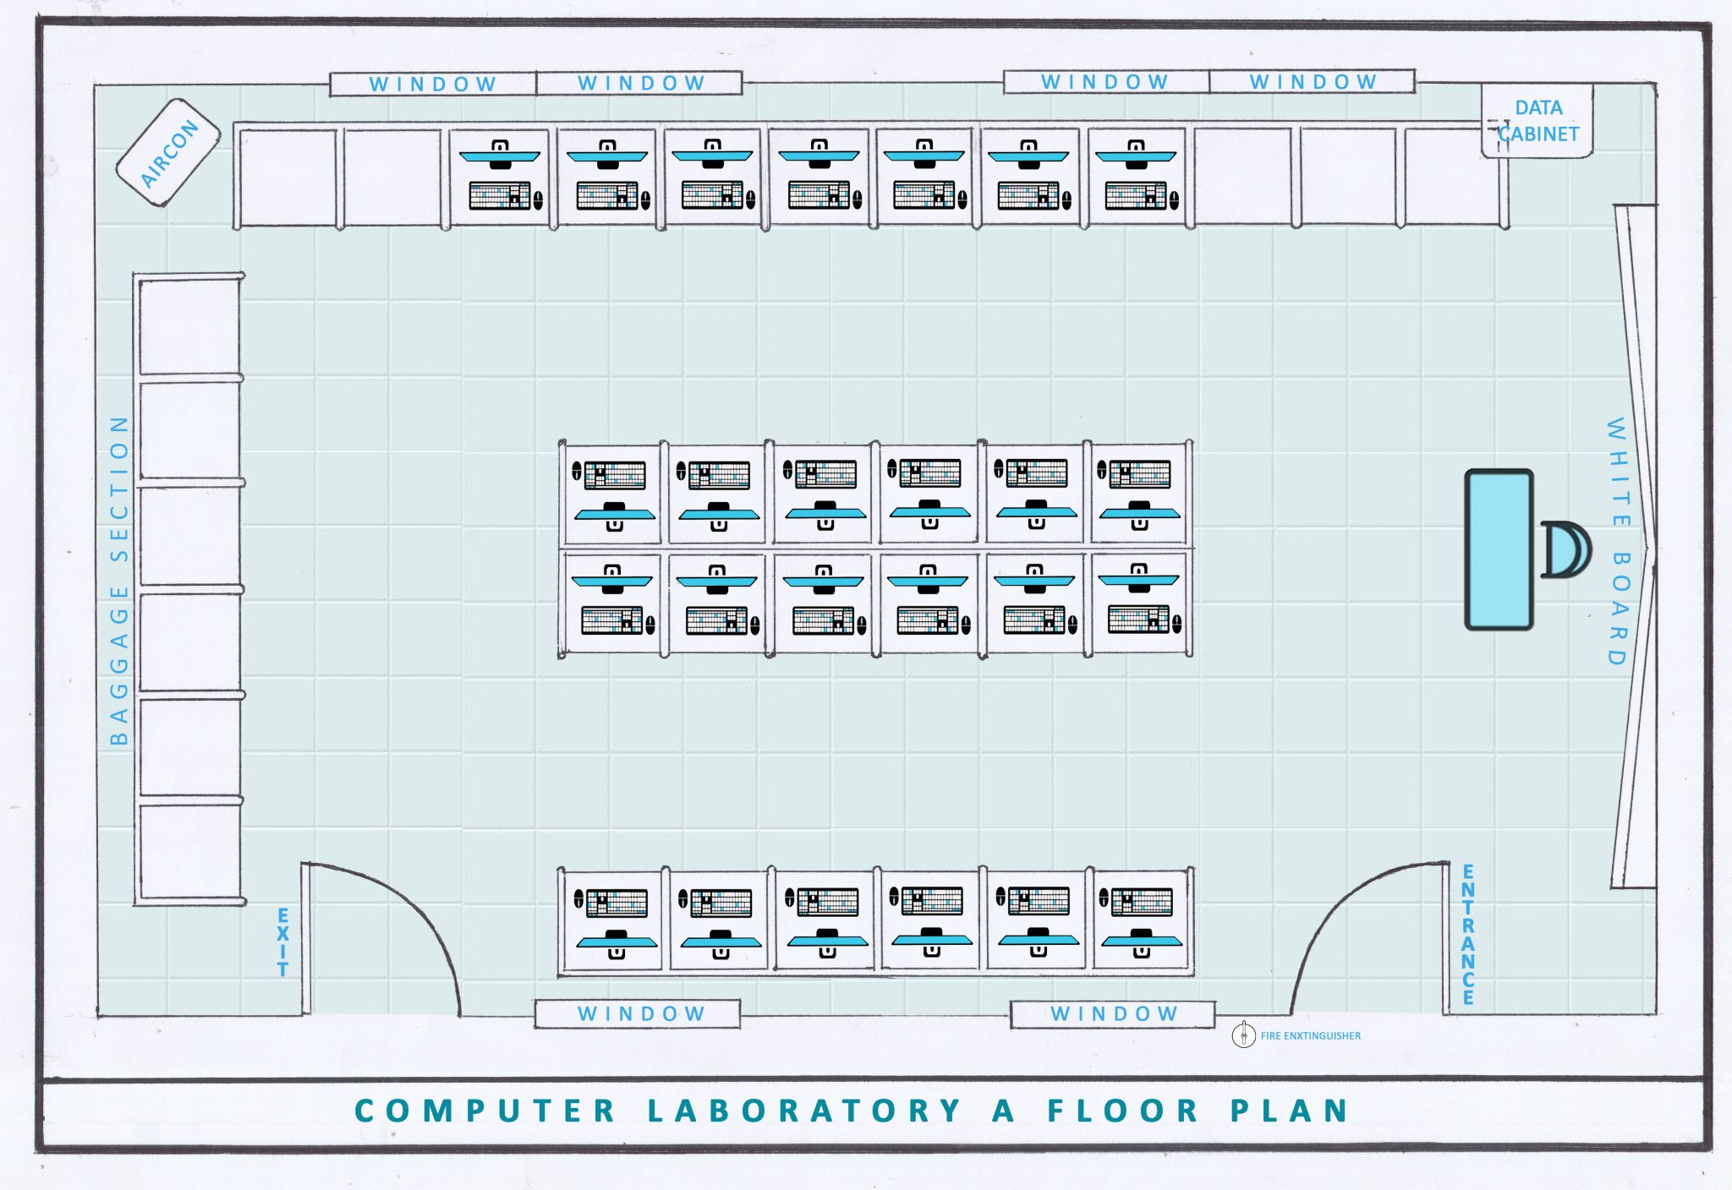Click the COMPUTER LABORATORY A FLOOR PLAN title
This screenshot has height=1190, width=1732.
852,1111
